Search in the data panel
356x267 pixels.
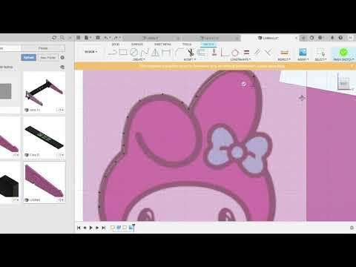62,38
